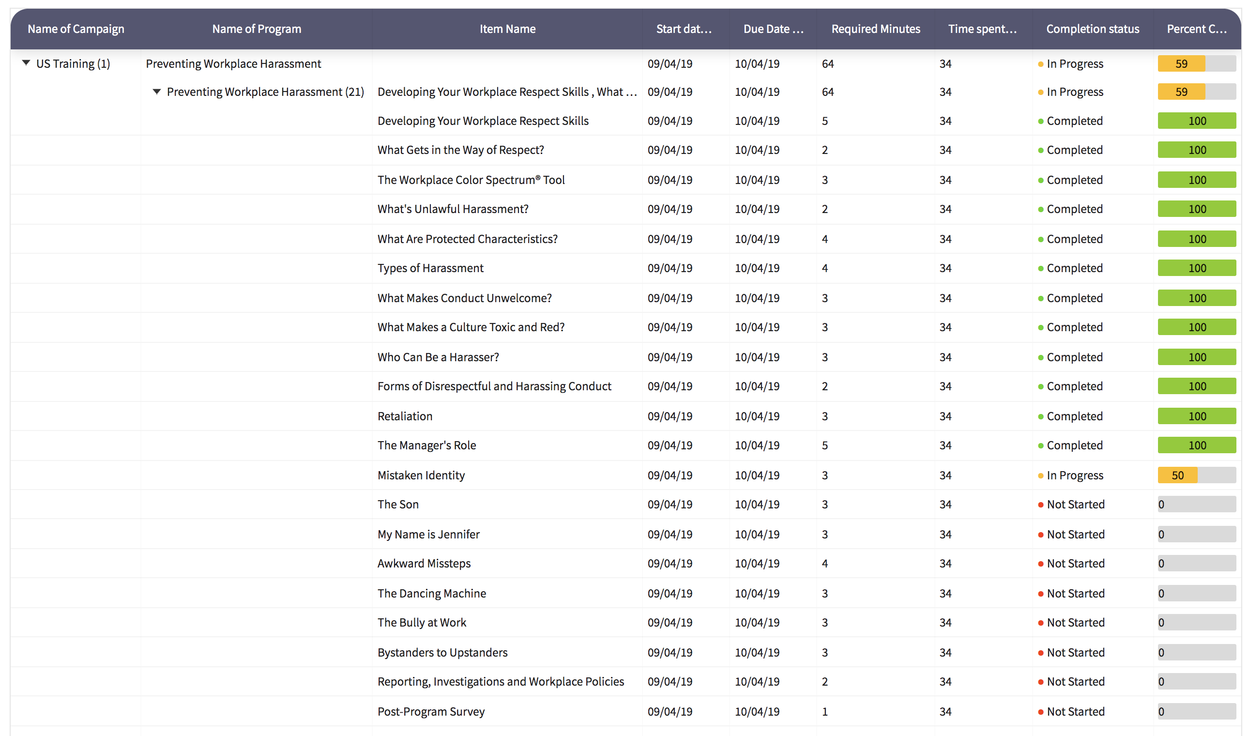Click required minutes 1 for Post-Program Survey
Screen dimensions: 1249x736
[x=824, y=712]
